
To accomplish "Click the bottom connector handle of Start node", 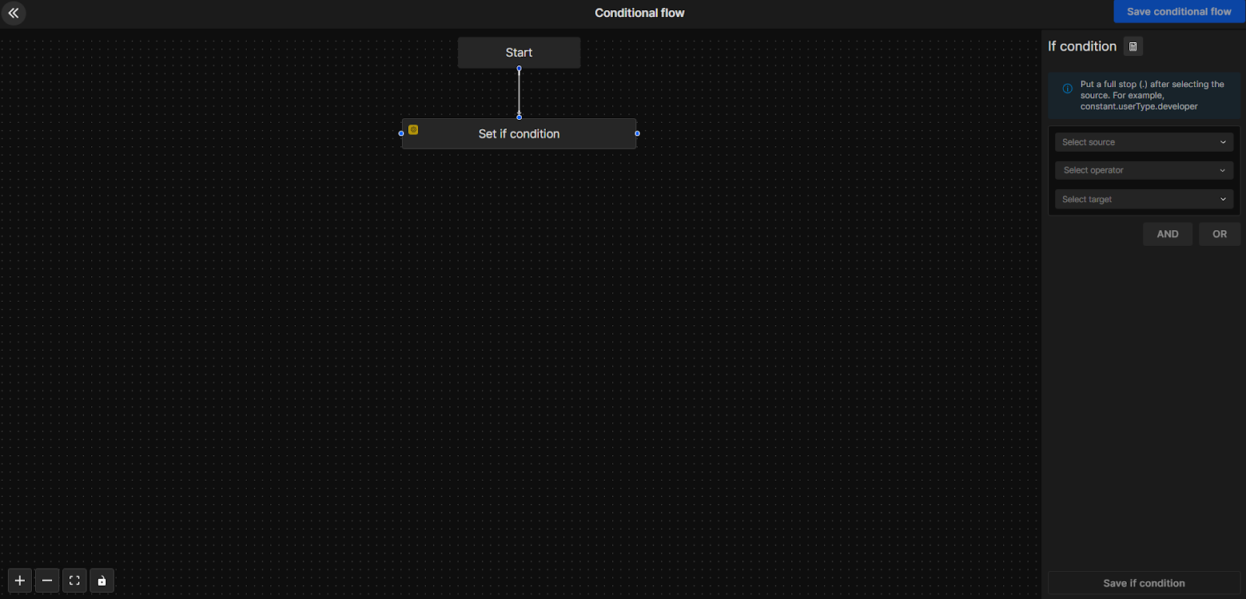I will (x=519, y=68).
